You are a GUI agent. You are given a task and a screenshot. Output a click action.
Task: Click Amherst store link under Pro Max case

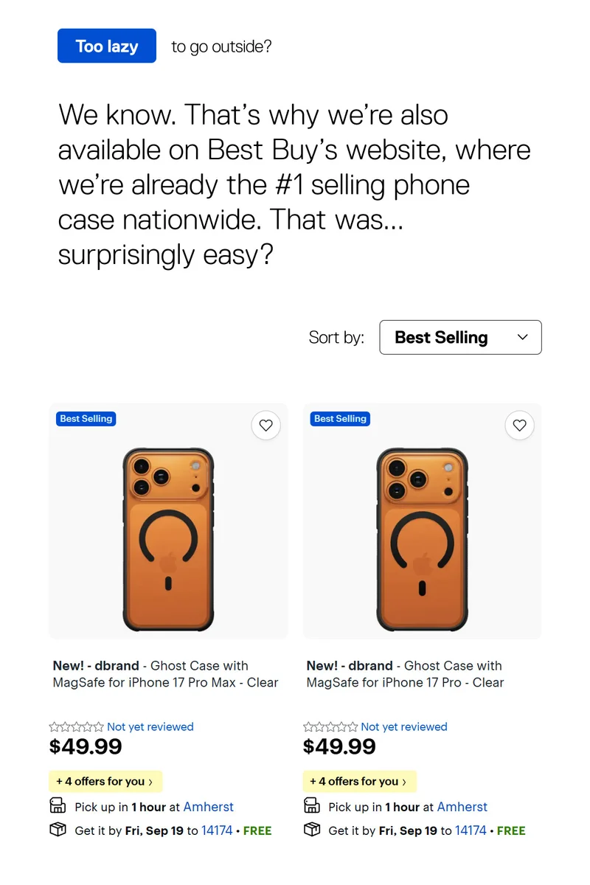208,807
